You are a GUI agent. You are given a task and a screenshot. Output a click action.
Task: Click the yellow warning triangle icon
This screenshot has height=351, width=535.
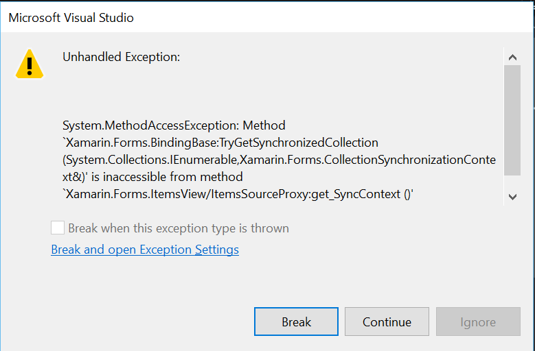pos(30,64)
